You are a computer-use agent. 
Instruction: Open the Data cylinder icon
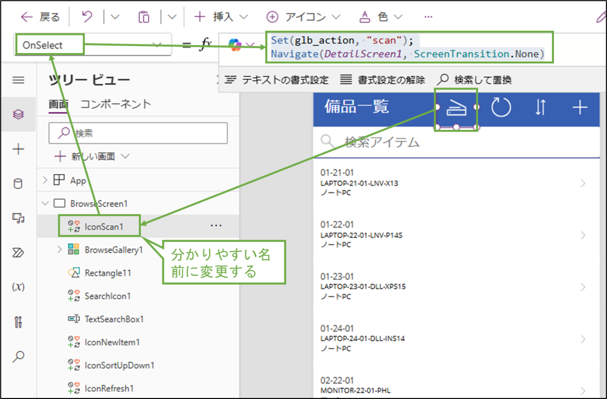point(18,184)
